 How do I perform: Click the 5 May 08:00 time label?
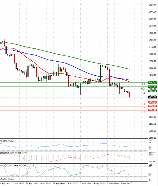point(113,183)
